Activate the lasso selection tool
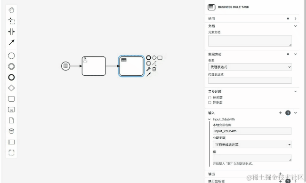This screenshot has height=183, width=306. [11, 21]
